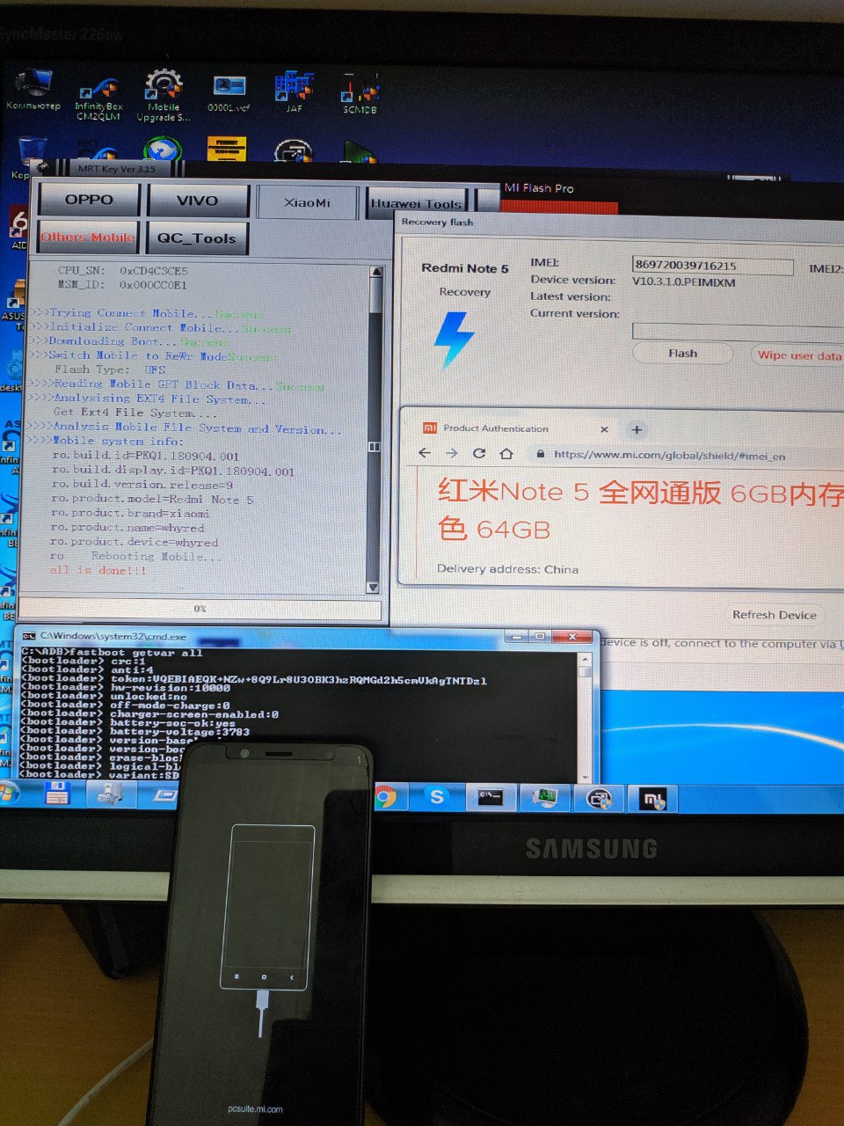Click the padlock site security icon
Screen dimensions: 844x1126
[x=540, y=455]
